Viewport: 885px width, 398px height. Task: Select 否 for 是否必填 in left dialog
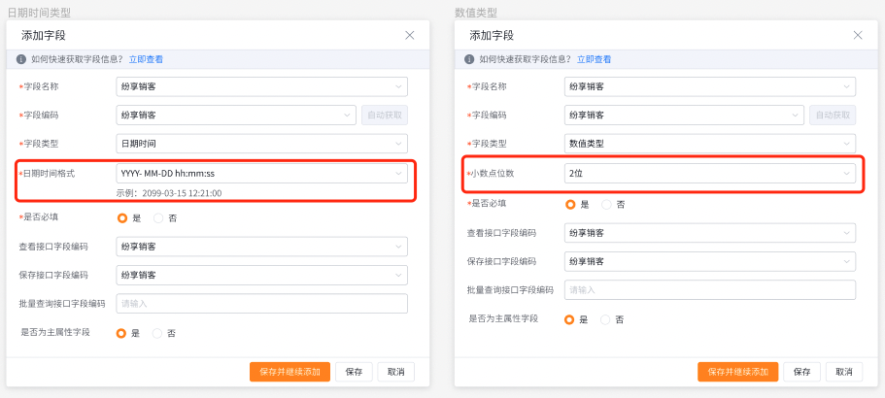(x=158, y=218)
